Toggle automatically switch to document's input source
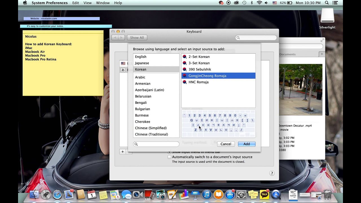 tap(170, 157)
